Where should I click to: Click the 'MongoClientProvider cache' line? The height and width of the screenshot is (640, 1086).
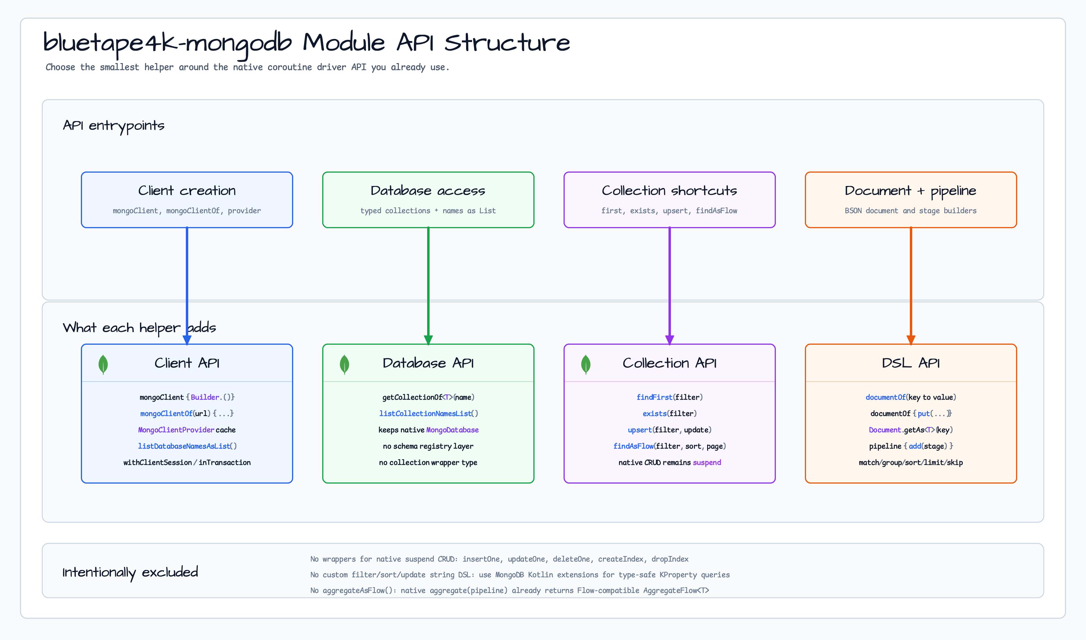187,430
